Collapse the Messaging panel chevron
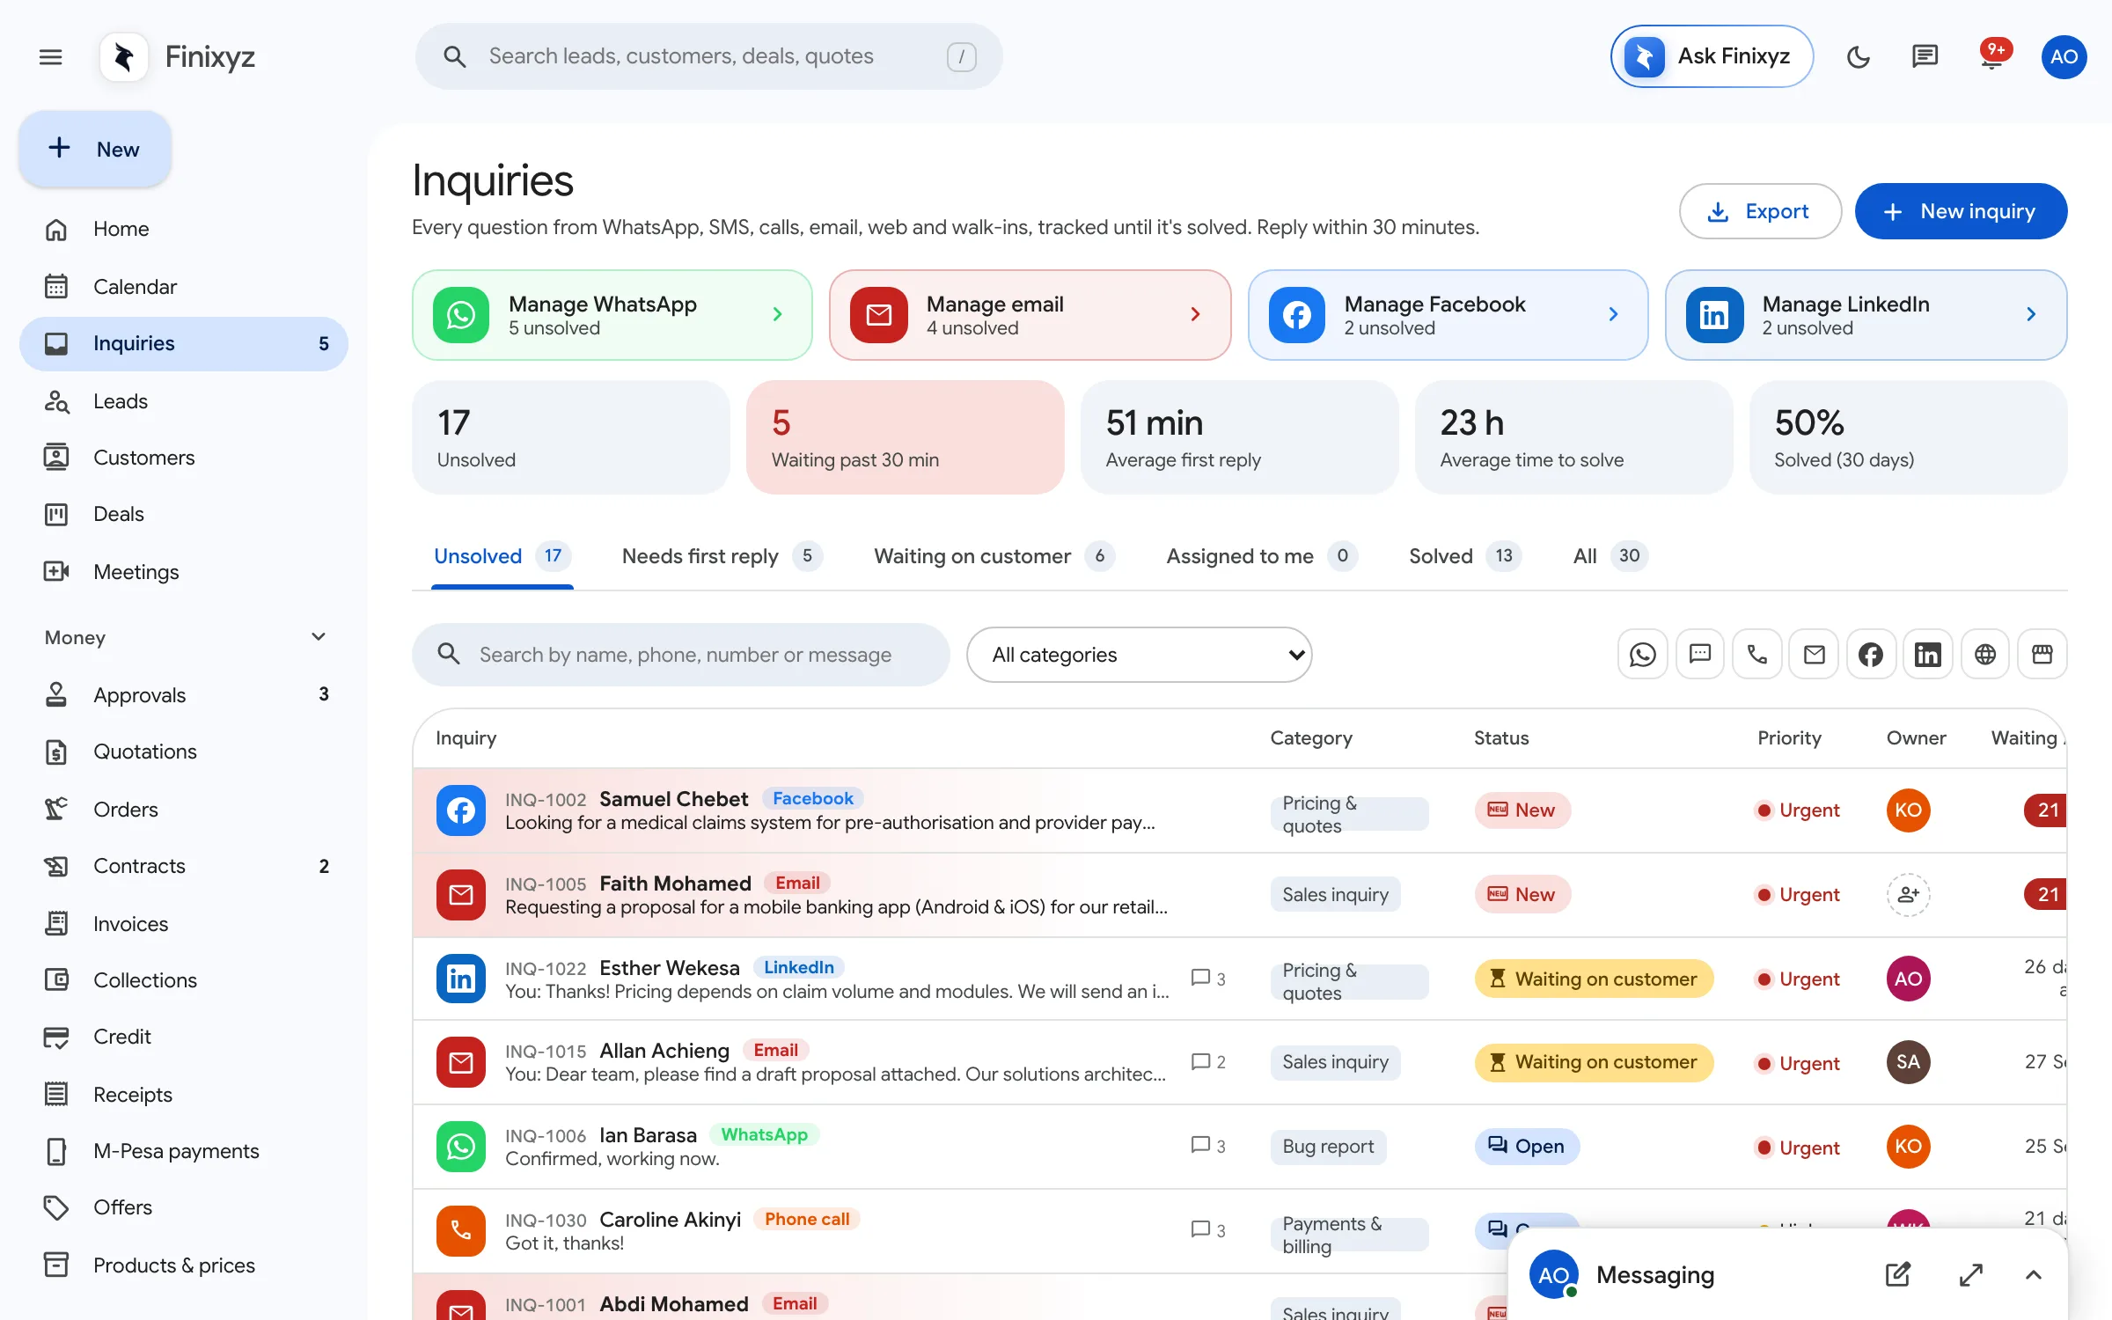 [2034, 1274]
